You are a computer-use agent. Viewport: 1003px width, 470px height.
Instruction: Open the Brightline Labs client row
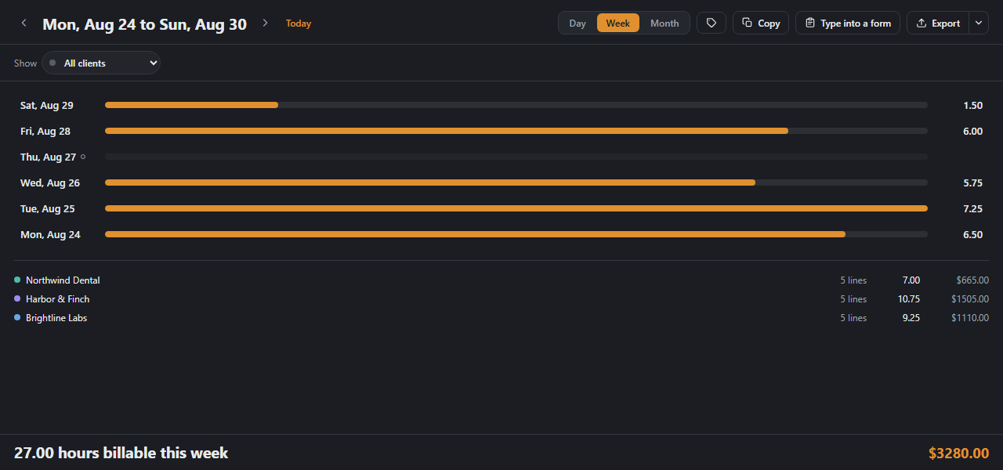click(x=501, y=318)
